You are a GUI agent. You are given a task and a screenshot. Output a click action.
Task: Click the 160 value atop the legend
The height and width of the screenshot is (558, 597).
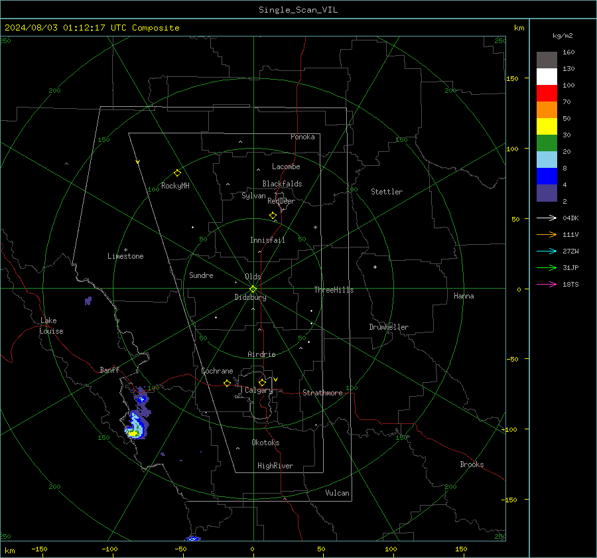point(568,52)
